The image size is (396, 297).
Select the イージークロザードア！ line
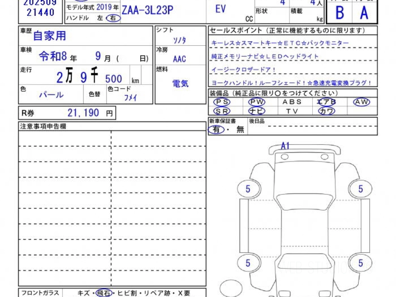(244, 70)
